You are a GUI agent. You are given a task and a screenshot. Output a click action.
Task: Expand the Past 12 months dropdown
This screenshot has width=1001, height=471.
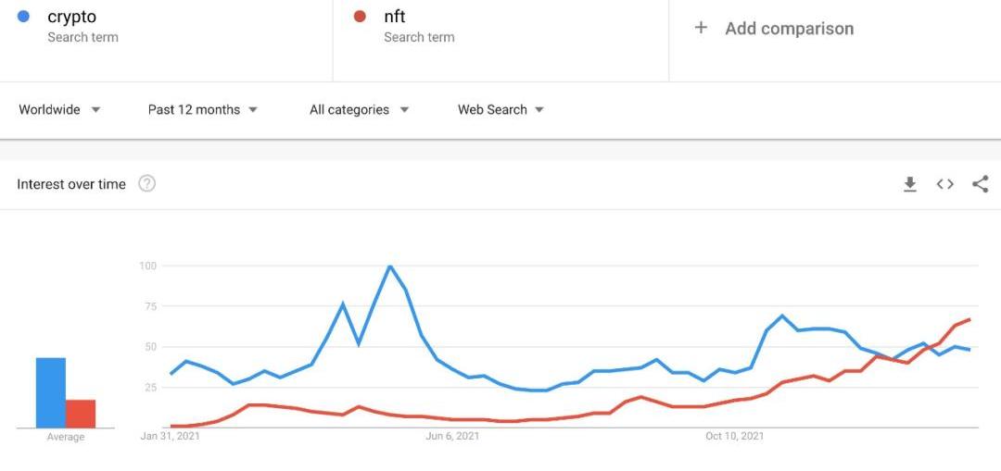[x=202, y=109]
